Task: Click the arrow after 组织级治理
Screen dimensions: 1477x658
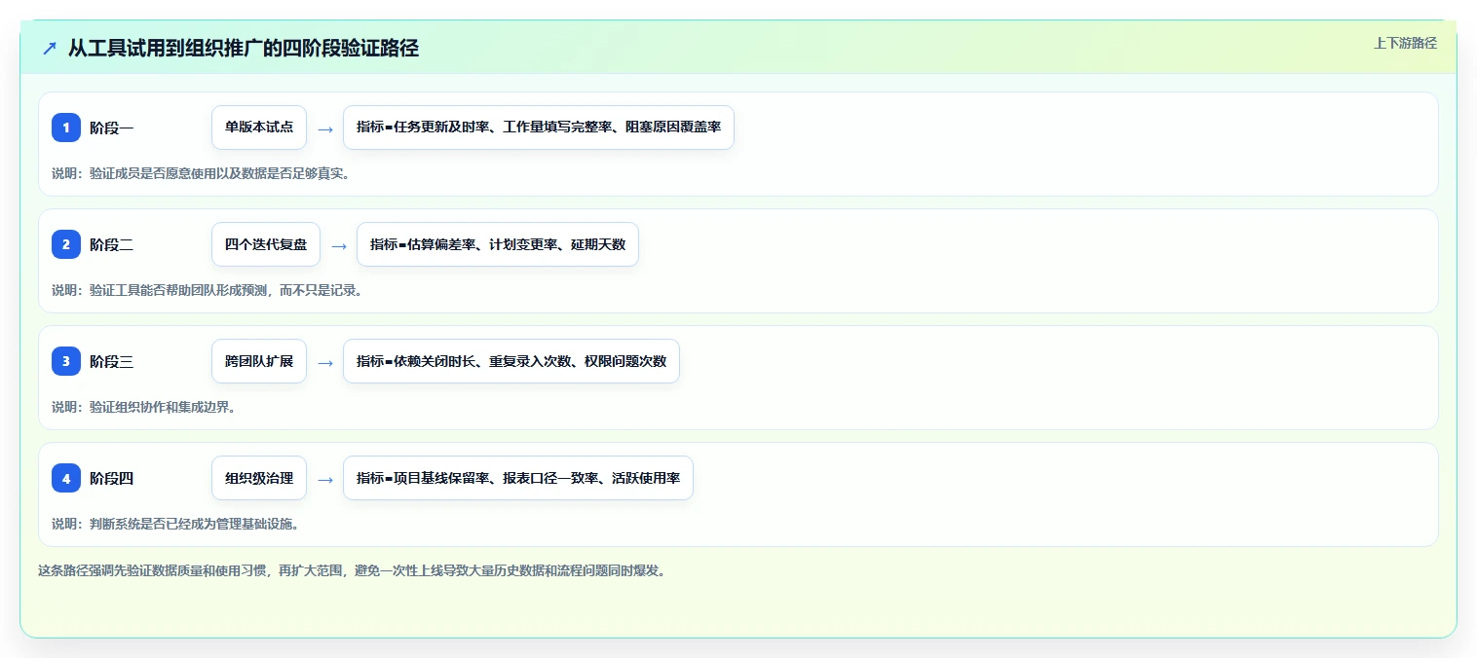Action: (x=325, y=479)
